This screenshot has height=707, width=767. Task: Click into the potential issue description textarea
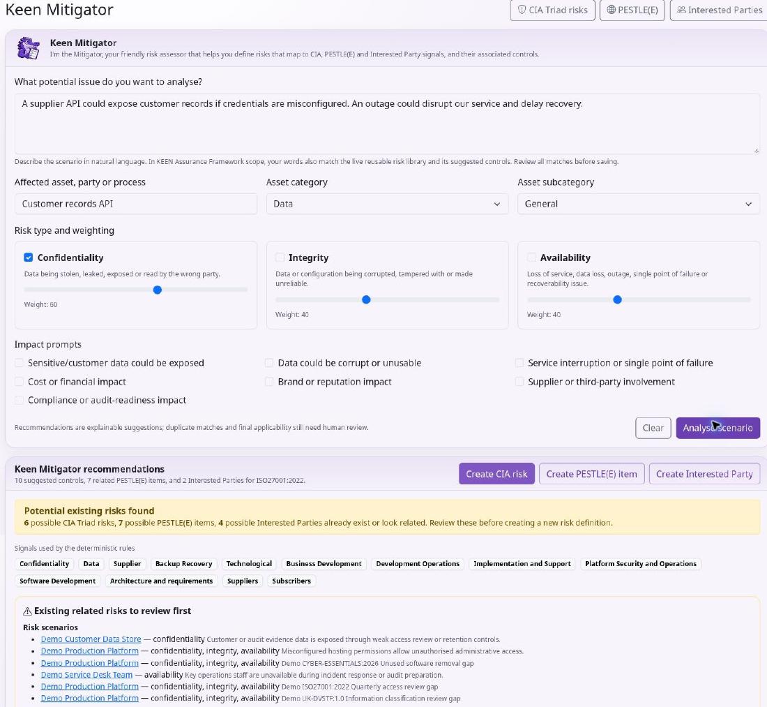point(387,124)
